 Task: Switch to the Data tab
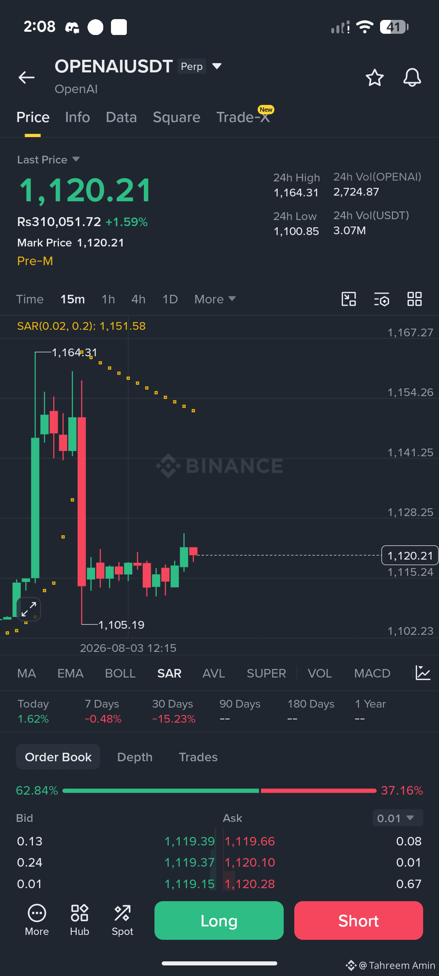[x=121, y=118]
